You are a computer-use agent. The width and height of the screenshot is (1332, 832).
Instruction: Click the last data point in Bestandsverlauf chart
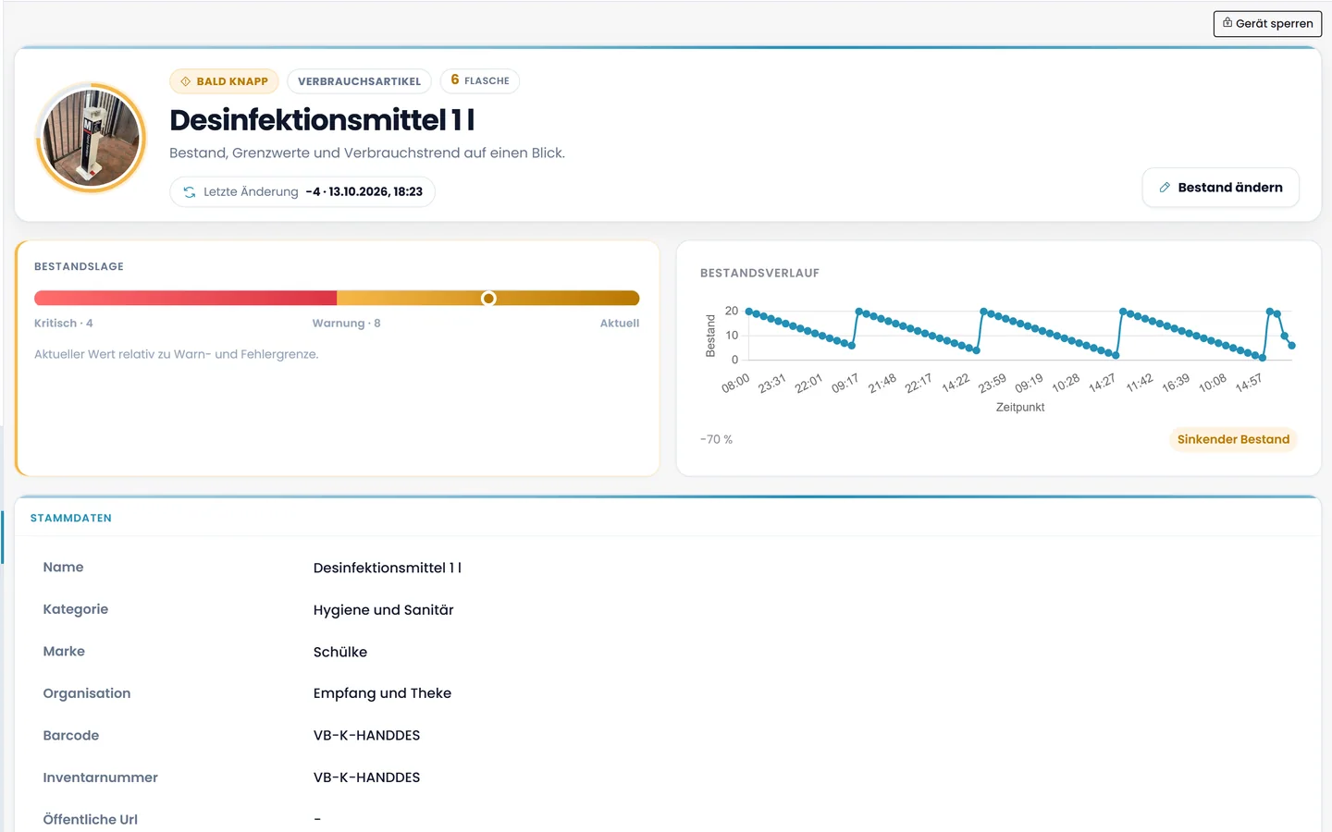[1291, 346]
